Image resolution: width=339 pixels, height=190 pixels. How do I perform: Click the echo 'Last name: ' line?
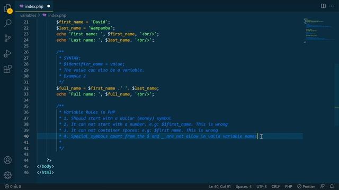pos(105,40)
